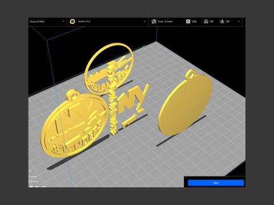Screen dimensions: 274x205
Task: Click the infill density icon
Action: tap(188, 22)
